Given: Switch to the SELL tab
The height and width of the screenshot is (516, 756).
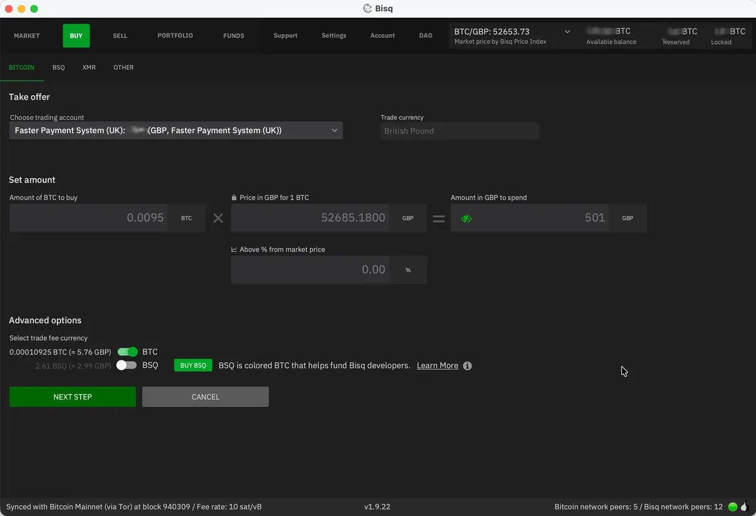Looking at the screenshot, I should [120, 36].
